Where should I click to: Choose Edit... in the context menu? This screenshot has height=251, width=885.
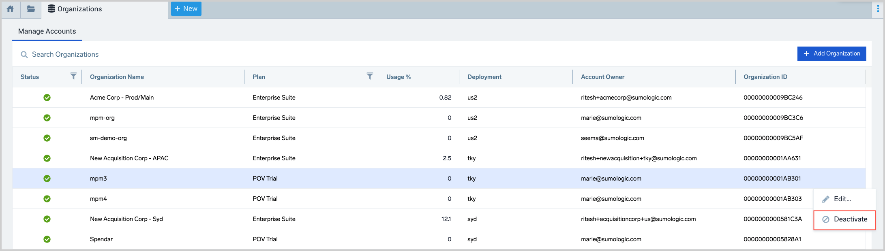(842, 199)
